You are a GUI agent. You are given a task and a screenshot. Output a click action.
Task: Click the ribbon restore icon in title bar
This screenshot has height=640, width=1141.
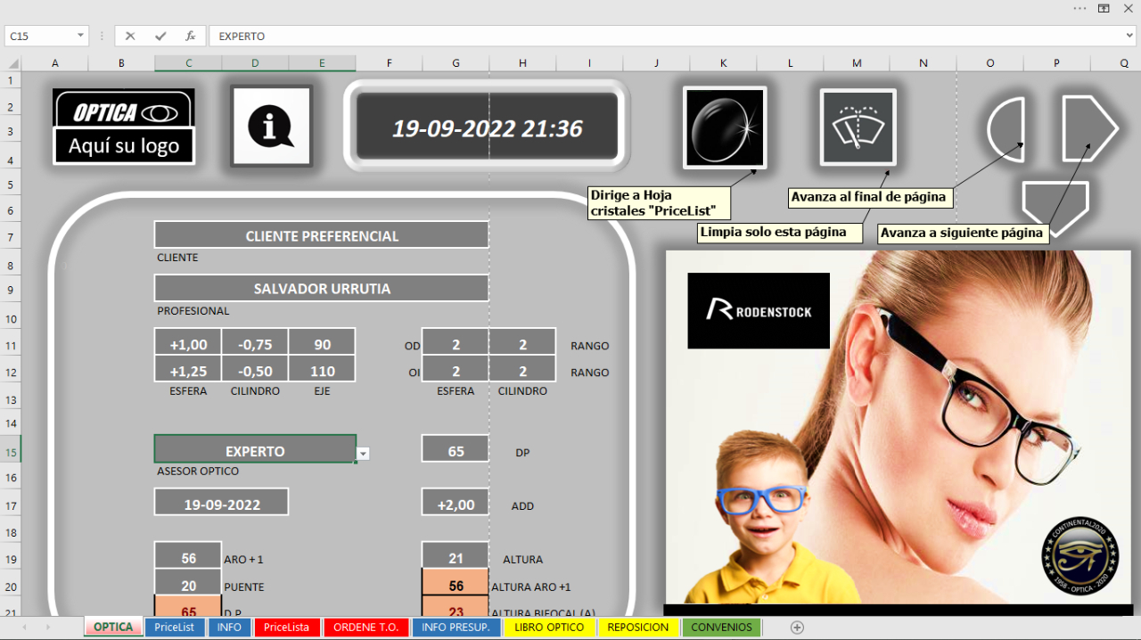coord(1104,8)
